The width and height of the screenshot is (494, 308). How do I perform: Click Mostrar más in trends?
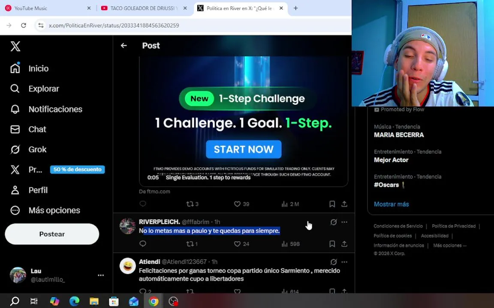tap(391, 204)
